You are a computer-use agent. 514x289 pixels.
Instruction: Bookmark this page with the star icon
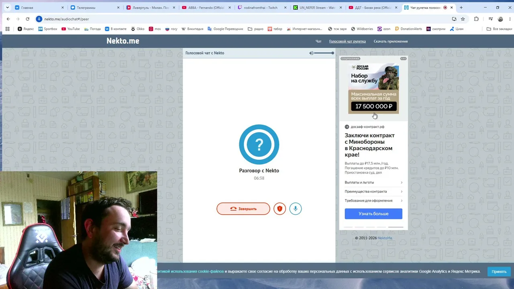click(x=463, y=19)
